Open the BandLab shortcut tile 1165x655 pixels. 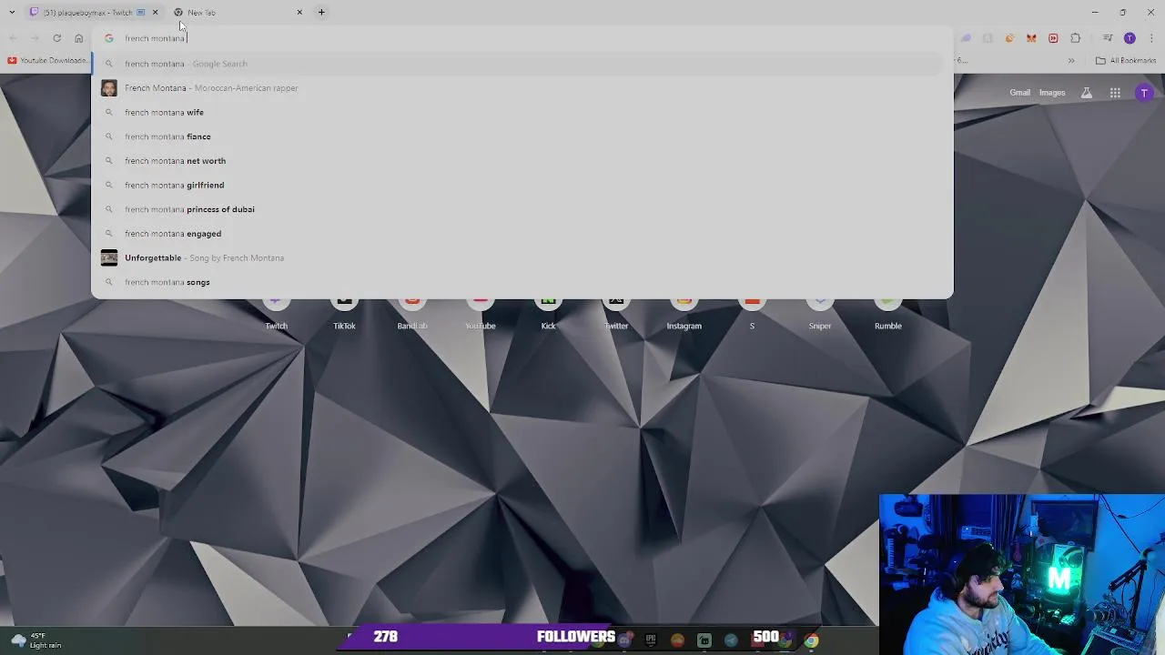412,315
